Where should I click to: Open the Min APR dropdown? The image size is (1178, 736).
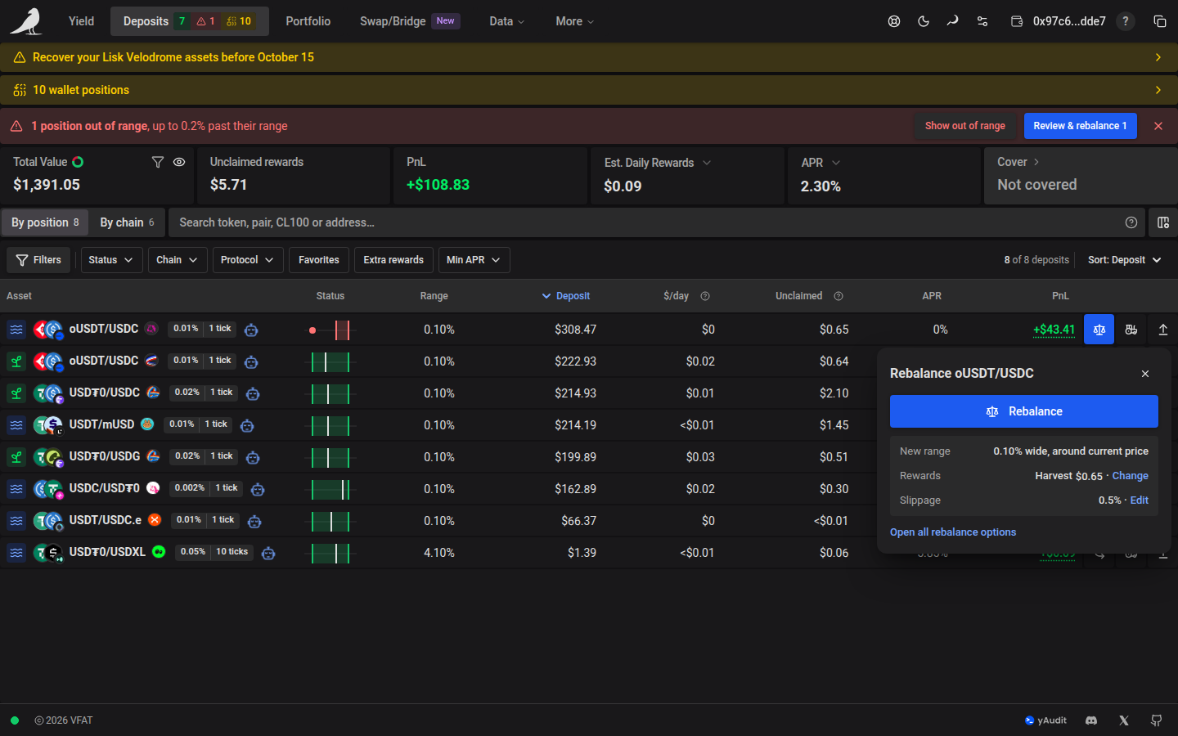[474, 260]
